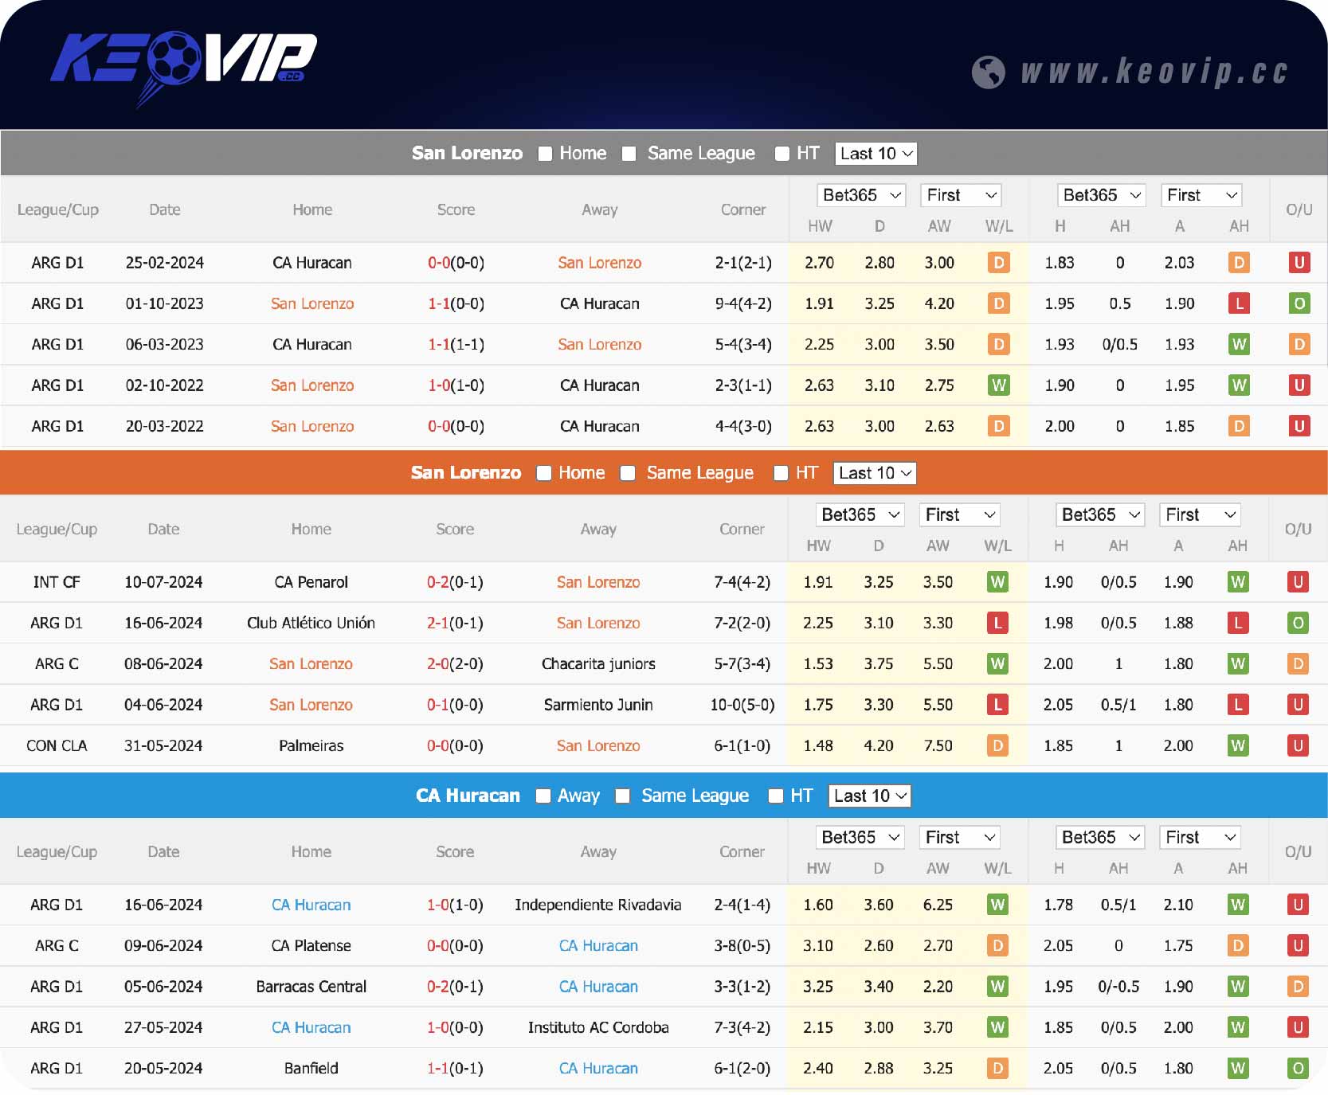This screenshot has width=1328, height=1095.
Task: Click the W/L badge for the CA Penarol match
Action: click(x=997, y=582)
